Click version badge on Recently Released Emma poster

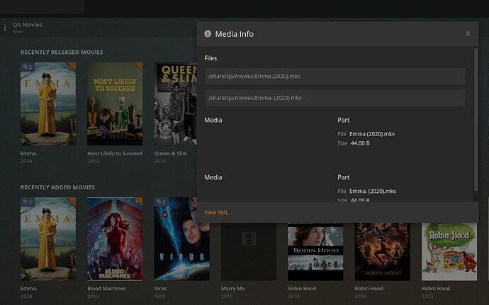coord(28,67)
